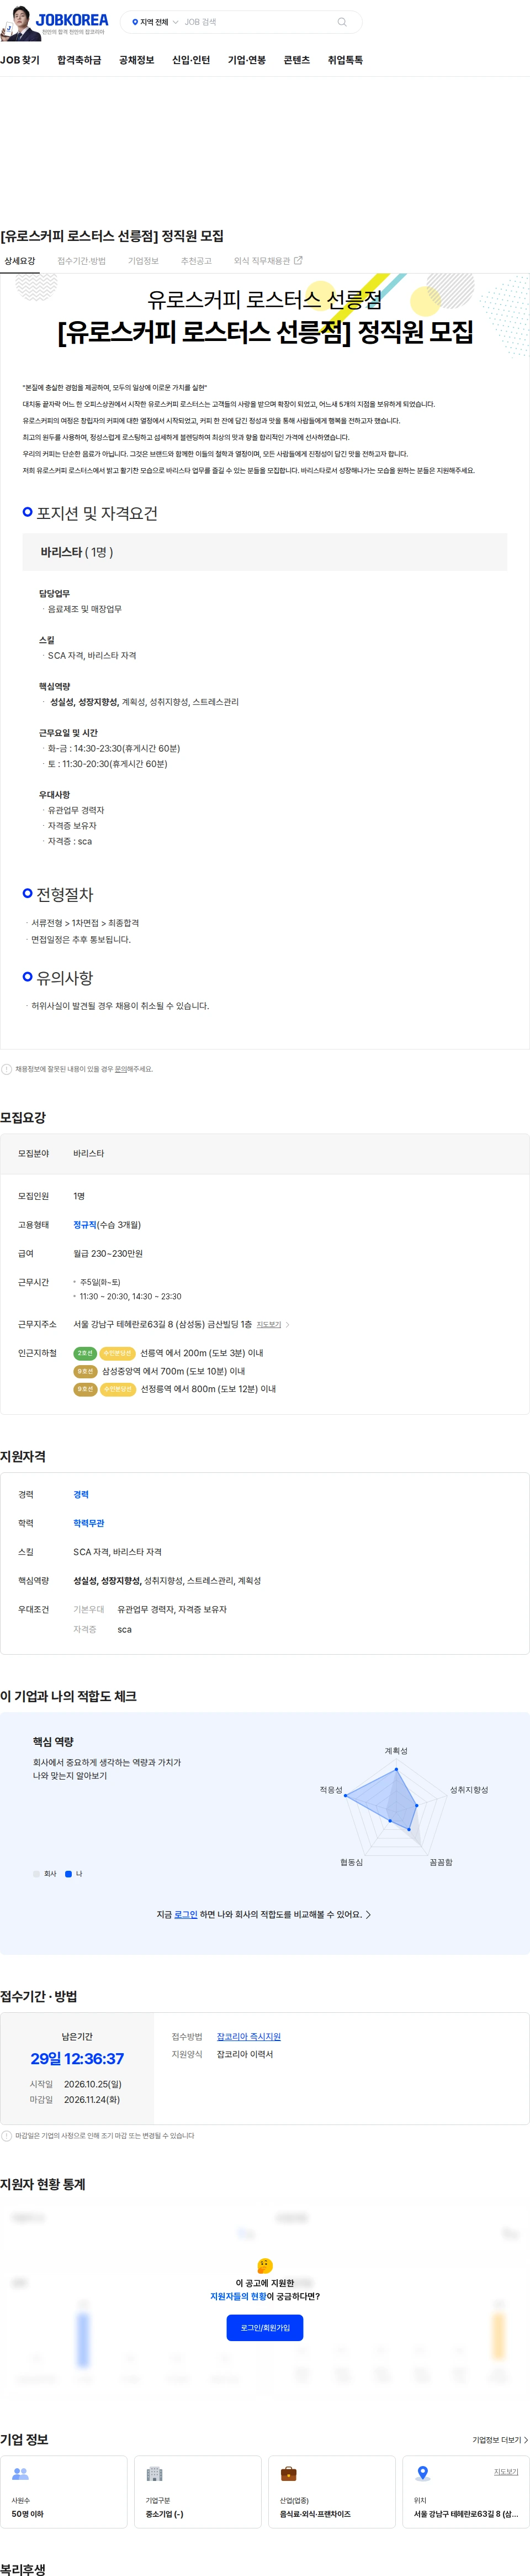Image resolution: width=530 pixels, height=2576 pixels.
Task: Open the 기업·연봉 menu
Action: click(x=247, y=60)
